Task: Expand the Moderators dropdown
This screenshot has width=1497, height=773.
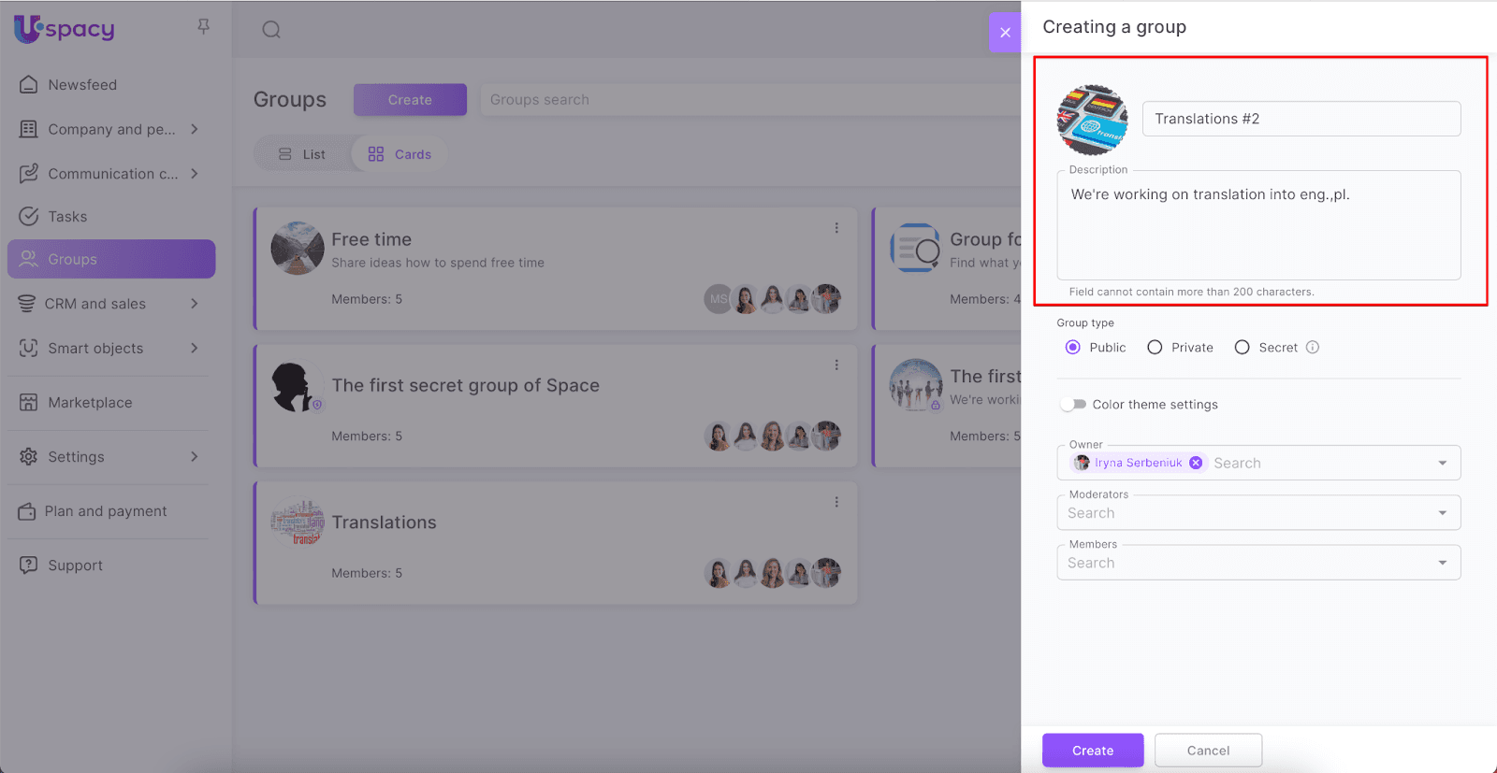Action: (1442, 513)
